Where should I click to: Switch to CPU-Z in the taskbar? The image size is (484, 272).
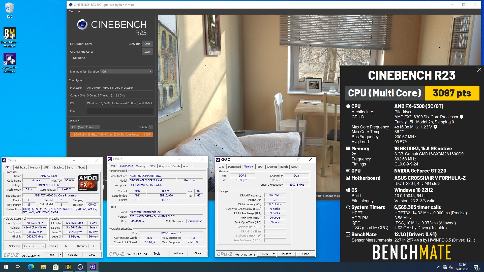[93, 267]
